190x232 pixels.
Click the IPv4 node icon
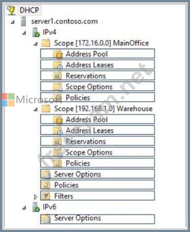click(x=36, y=32)
